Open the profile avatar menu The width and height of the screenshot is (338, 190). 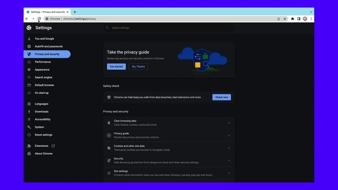point(305,19)
